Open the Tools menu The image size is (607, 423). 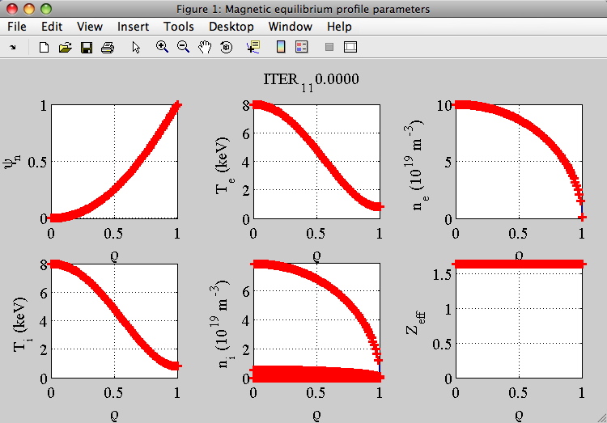click(x=178, y=27)
